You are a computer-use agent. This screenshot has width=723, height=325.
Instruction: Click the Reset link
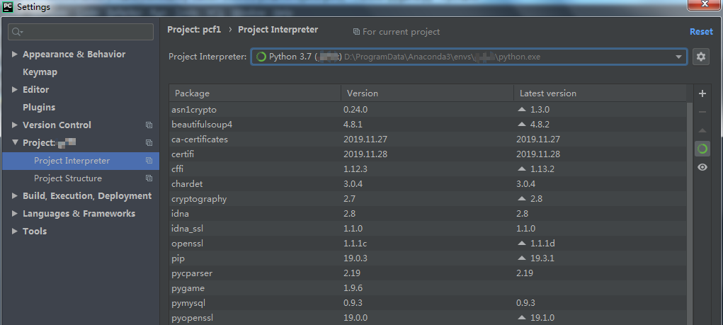701,31
